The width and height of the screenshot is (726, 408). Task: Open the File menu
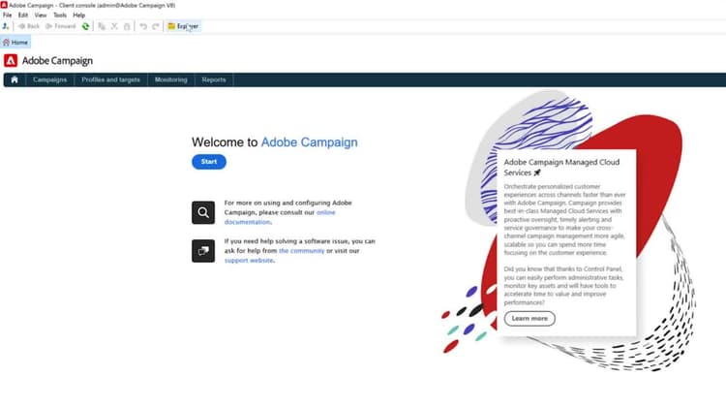click(8, 15)
